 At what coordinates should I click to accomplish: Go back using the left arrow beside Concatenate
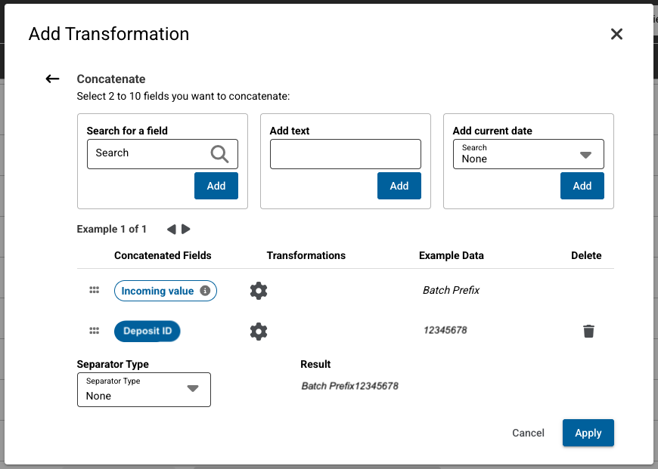(52, 79)
